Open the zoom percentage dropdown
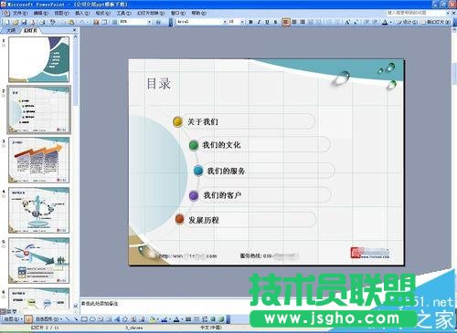Image resolution: width=457 pixels, height=333 pixels. pos(149,22)
